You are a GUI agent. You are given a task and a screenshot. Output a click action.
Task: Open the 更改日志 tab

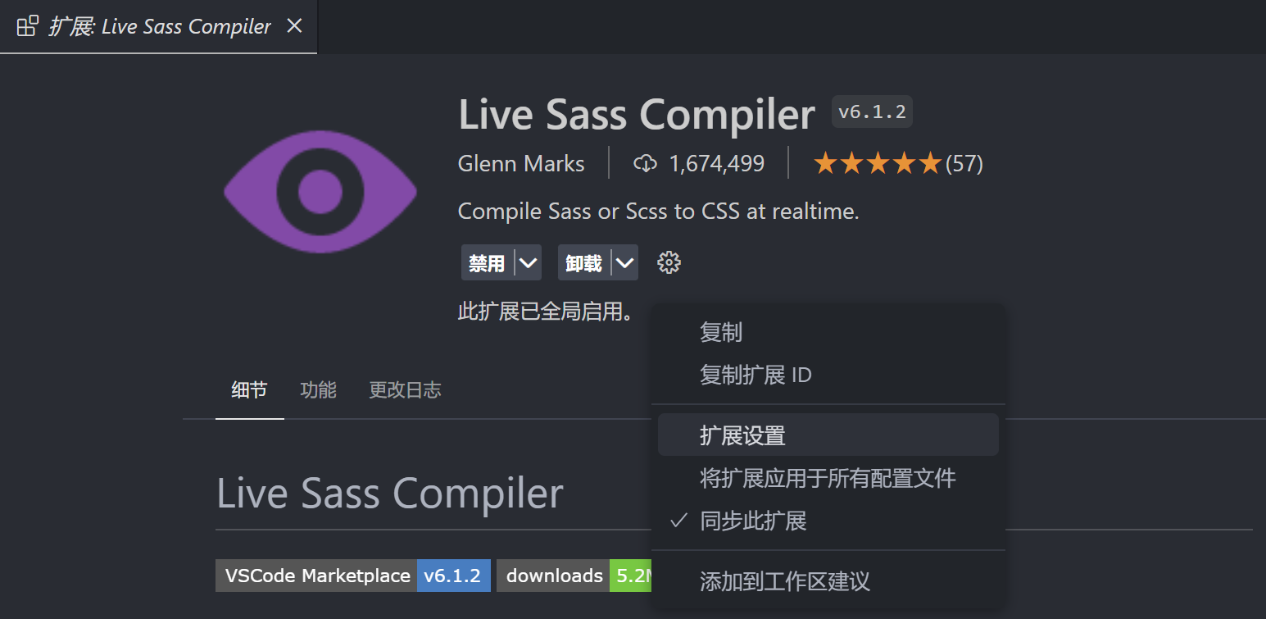[405, 390]
